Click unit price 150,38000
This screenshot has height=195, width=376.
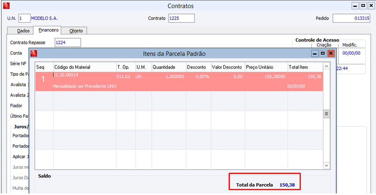tap(275, 77)
